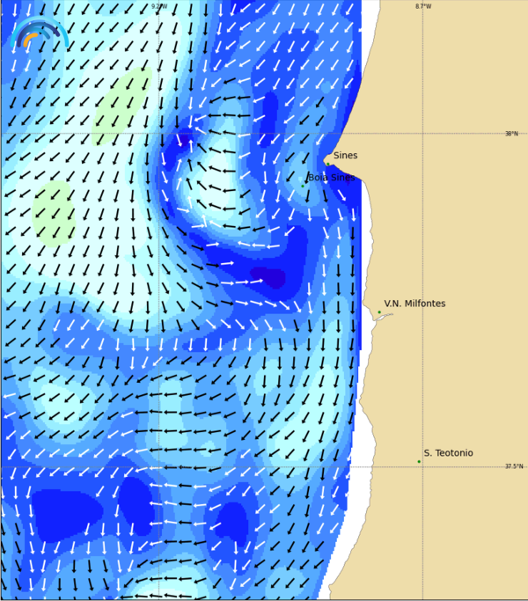Click the 8.7°W longitude label
This screenshot has height=601, width=528.
(423, 6)
